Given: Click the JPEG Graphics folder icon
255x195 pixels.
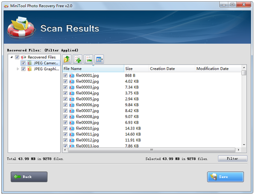Looking at the screenshot, I should pos(29,69).
